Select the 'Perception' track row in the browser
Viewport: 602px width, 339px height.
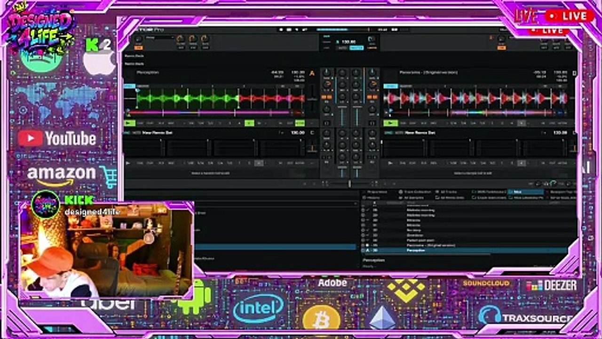coord(464,250)
